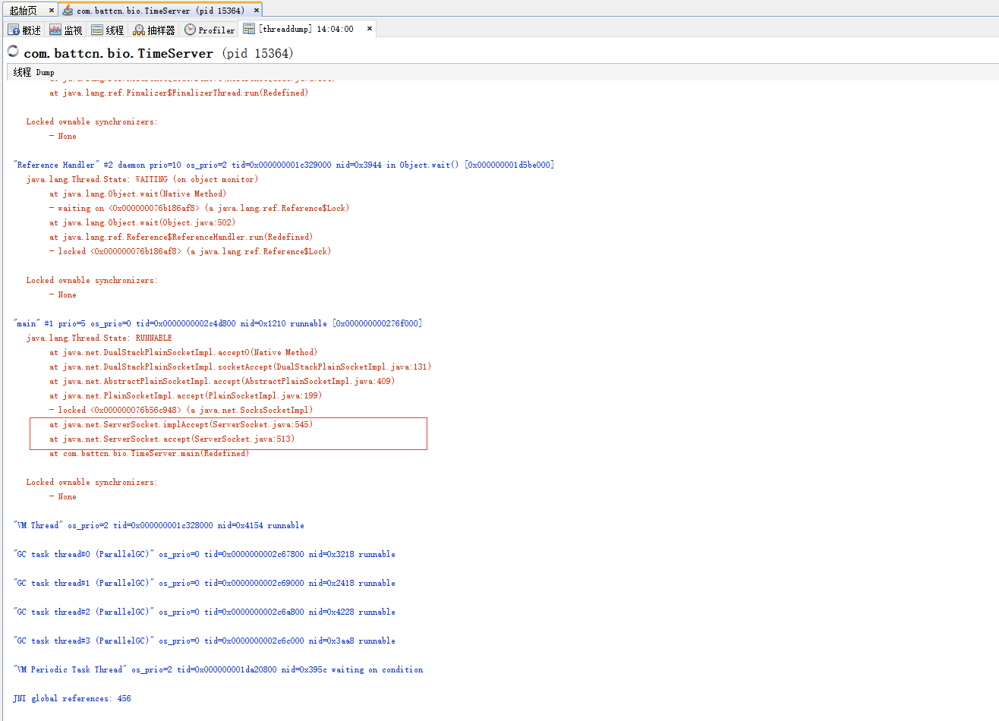Close the 起始页 start page tab

point(52,11)
